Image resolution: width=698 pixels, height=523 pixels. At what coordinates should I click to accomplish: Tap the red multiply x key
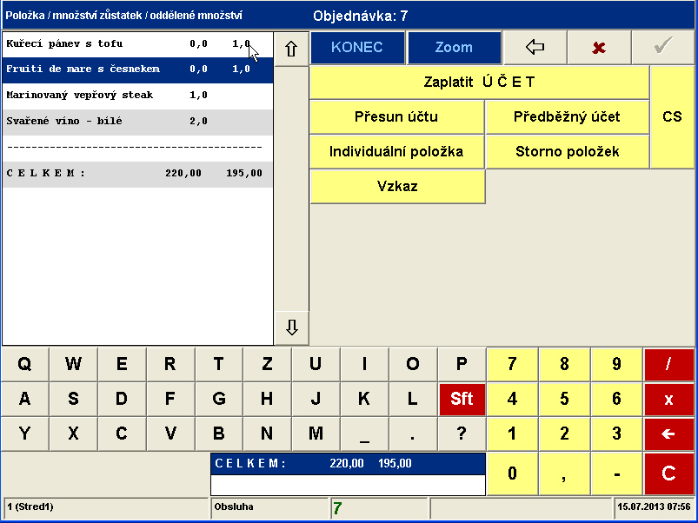pyautogui.click(x=668, y=399)
